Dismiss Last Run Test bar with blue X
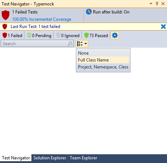This screenshot has height=163, width=167. tap(163, 27)
